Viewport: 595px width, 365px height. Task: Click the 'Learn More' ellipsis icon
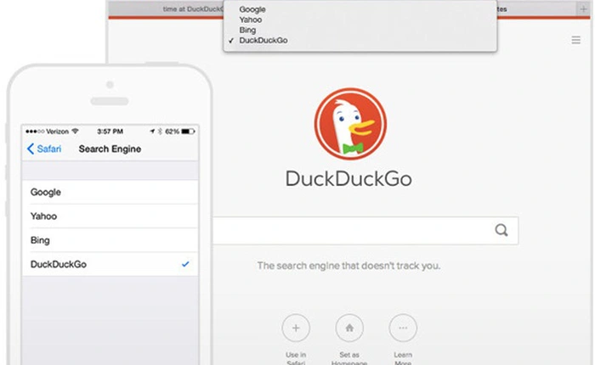coord(403,328)
